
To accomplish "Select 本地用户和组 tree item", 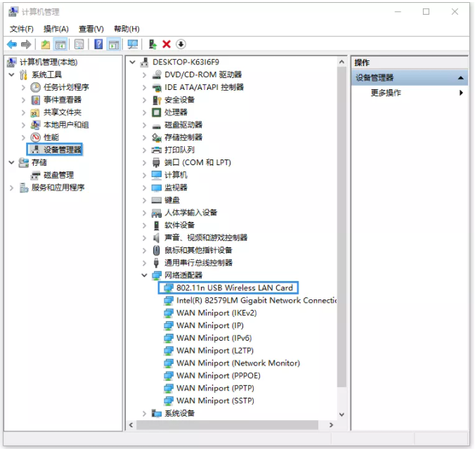I will point(66,125).
